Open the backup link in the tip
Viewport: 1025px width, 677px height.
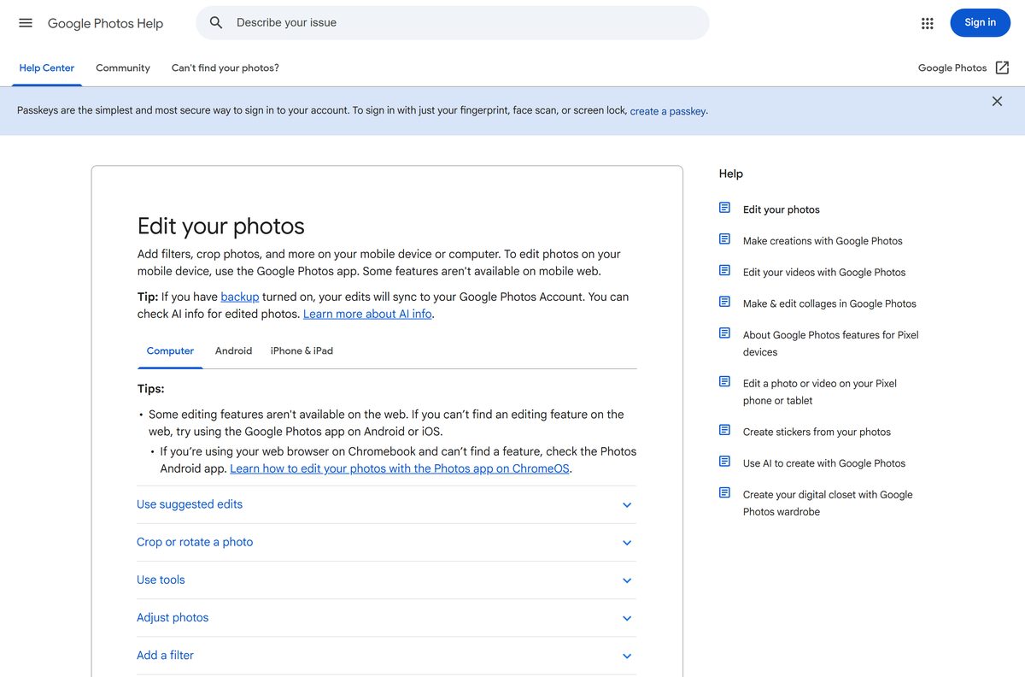(239, 297)
